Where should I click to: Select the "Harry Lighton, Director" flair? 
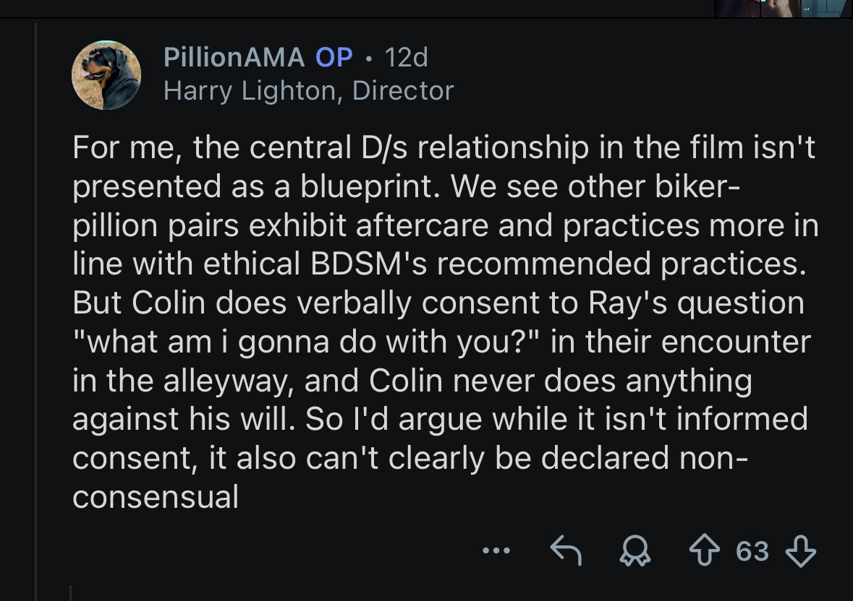pos(308,90)
